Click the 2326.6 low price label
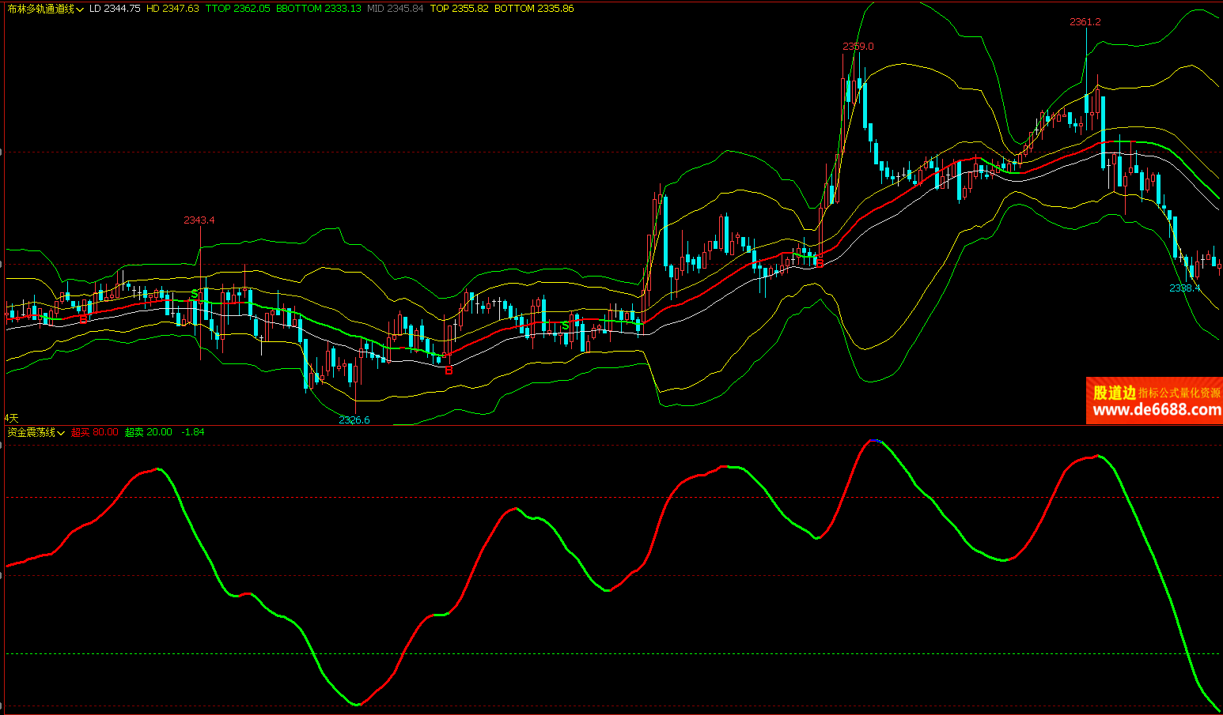Image resolution: width=1223 pixels, height=715 pixels. (354, 420)
